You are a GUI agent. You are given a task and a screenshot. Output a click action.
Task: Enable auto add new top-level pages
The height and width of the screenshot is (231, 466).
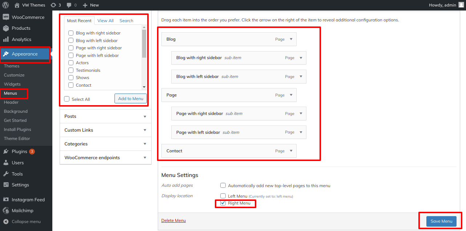pos(223,186)
